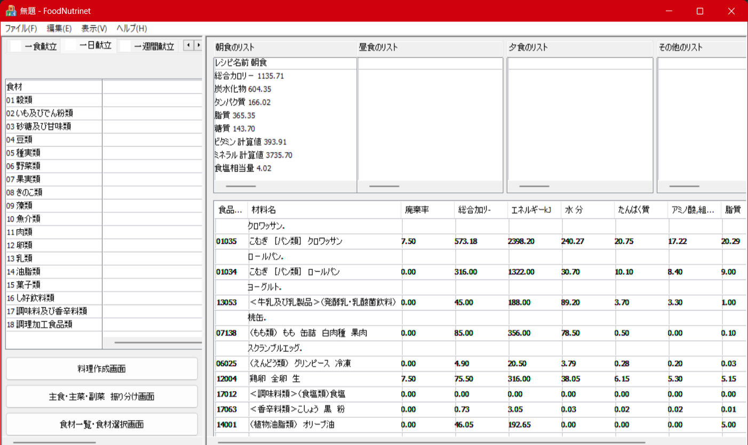
Task: Select the 11 肉類 category
Action: click(x=54, y=232)
